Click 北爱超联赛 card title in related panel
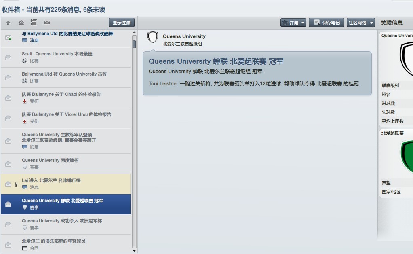This screenshot has height=254, width=413. (x=392, y=133)
